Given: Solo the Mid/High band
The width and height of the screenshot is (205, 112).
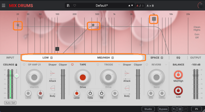Looking at the screenshot, I should 112,58.
